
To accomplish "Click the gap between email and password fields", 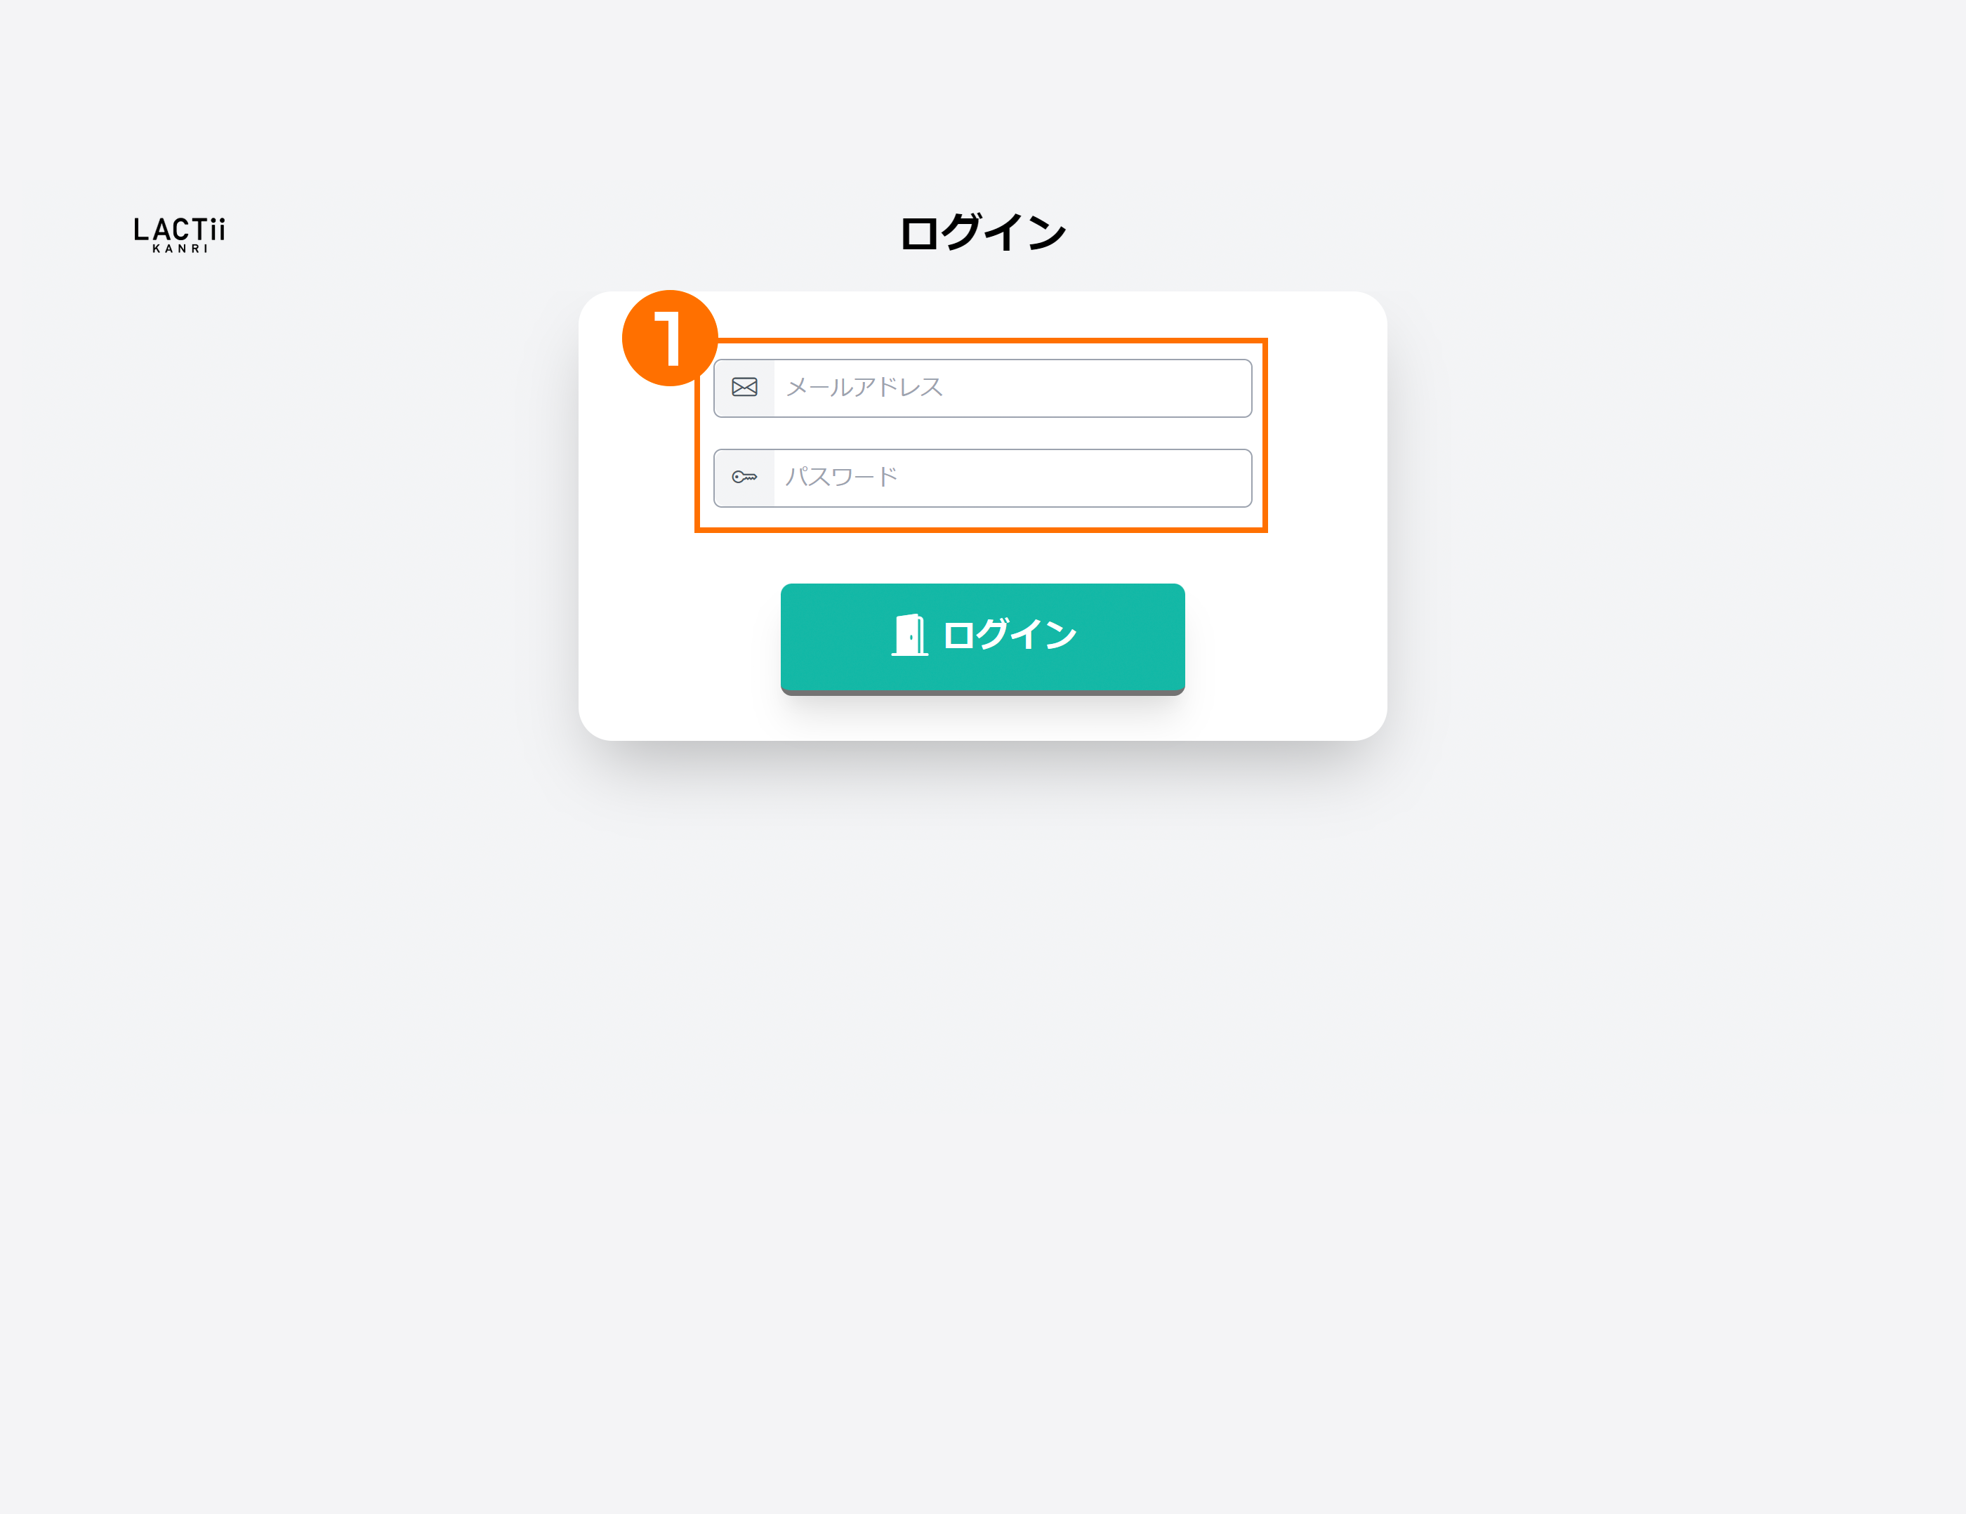I will point(983,433).
